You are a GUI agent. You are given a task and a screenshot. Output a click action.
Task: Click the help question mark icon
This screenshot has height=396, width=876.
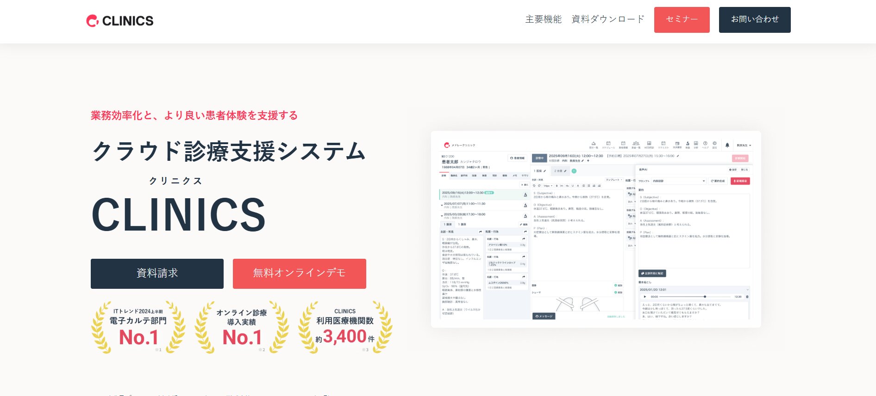[x=705, y=144]
